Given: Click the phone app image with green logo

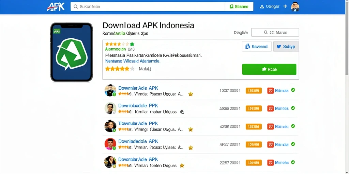Looking at the screenshot, I should pyautogui.click(x=72, y=52).
